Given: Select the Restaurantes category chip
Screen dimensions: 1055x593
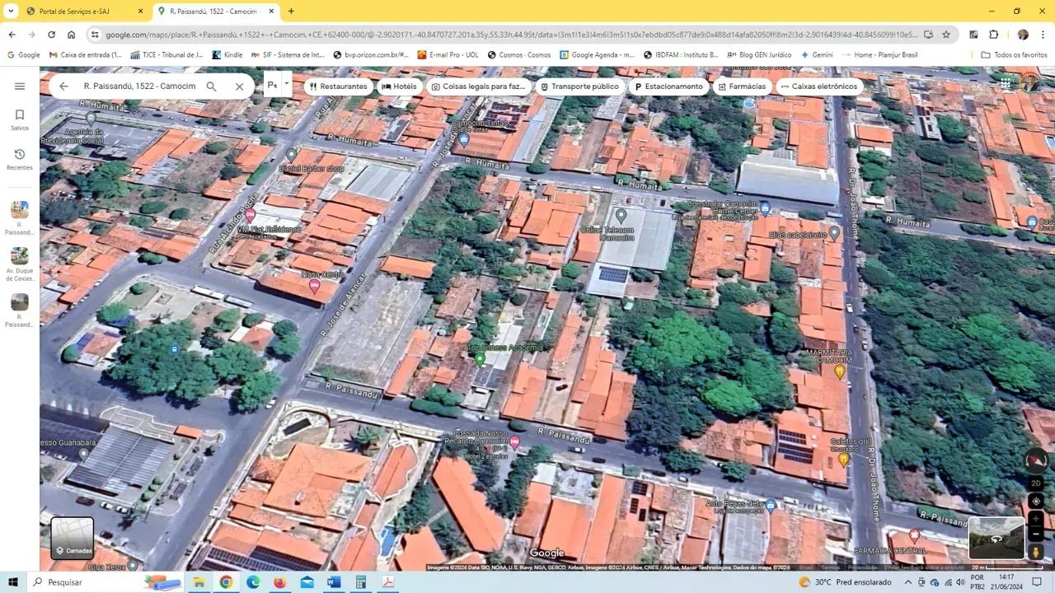Looking at the screenshot, I should coord(338,86).
